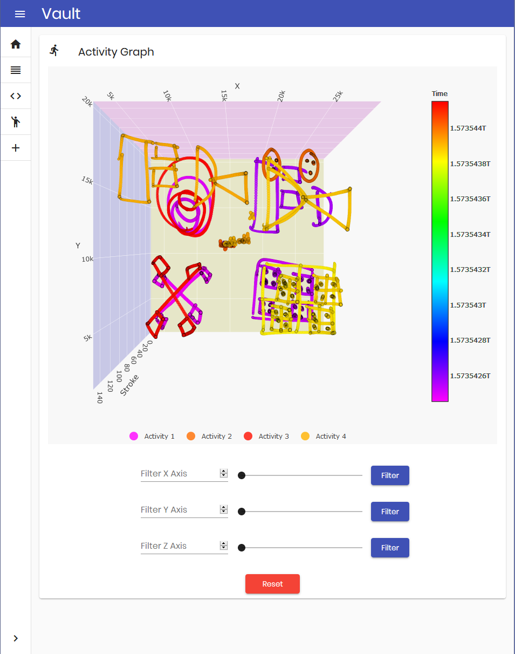515x654 pixels.
Task: Click the Time colorbar title
Action: [440, 94]
